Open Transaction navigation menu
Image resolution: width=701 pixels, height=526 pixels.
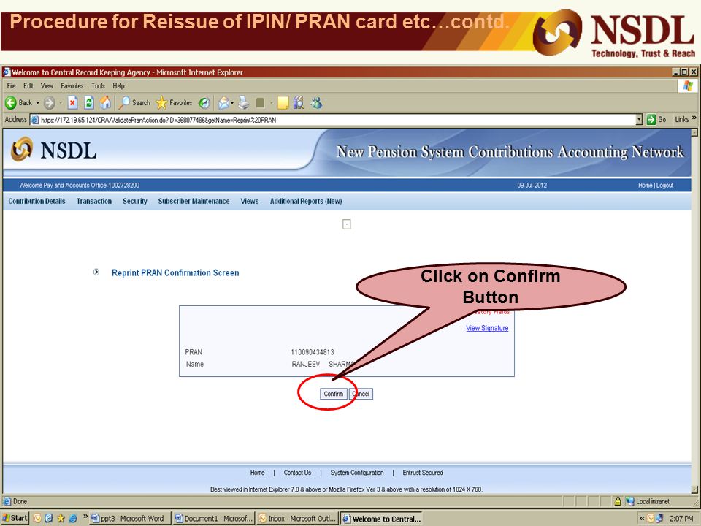tap(94, 202)
